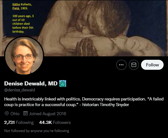
Task: Click the @denise_dewald handle
Action: click(19, 90)
